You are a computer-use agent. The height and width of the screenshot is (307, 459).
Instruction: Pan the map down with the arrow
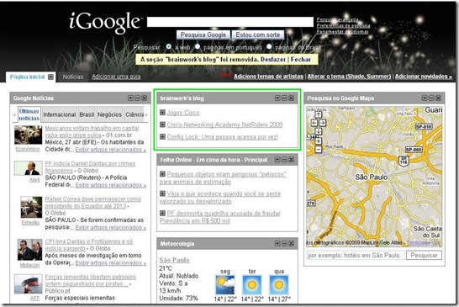pos(319,131)
